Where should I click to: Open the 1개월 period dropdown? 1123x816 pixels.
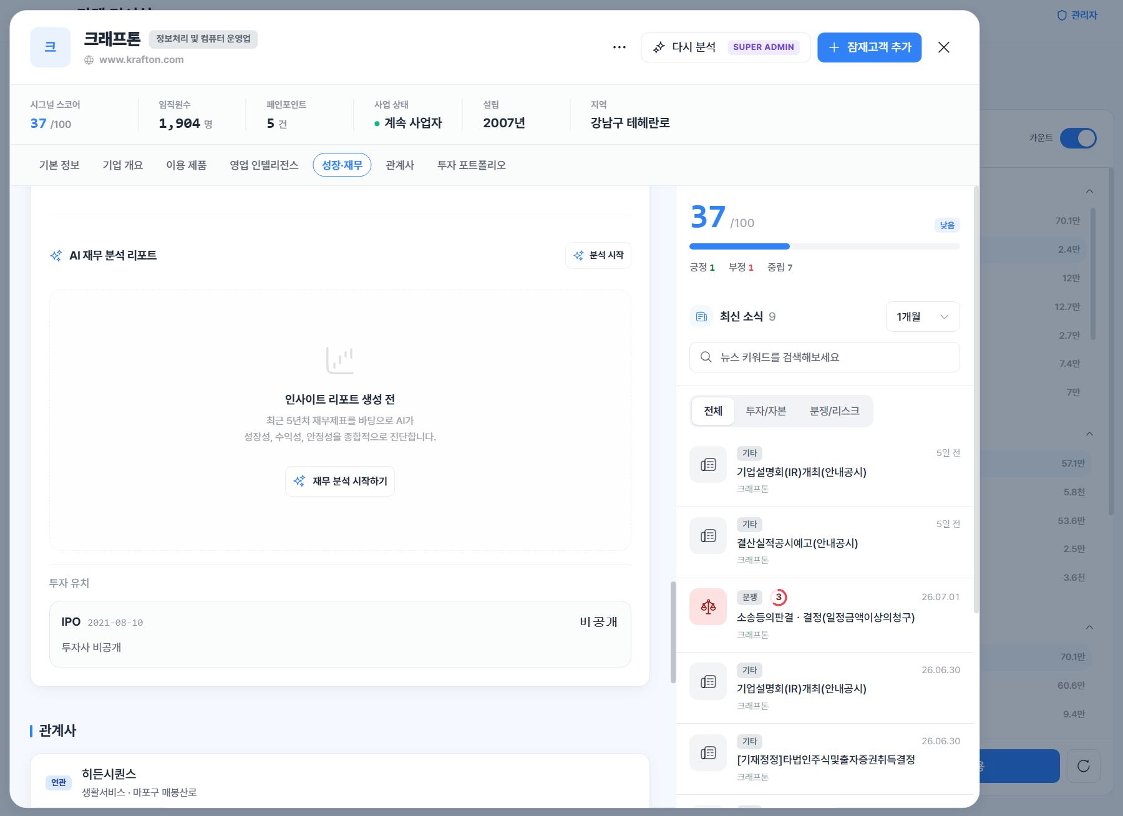(x=923, y=317)
